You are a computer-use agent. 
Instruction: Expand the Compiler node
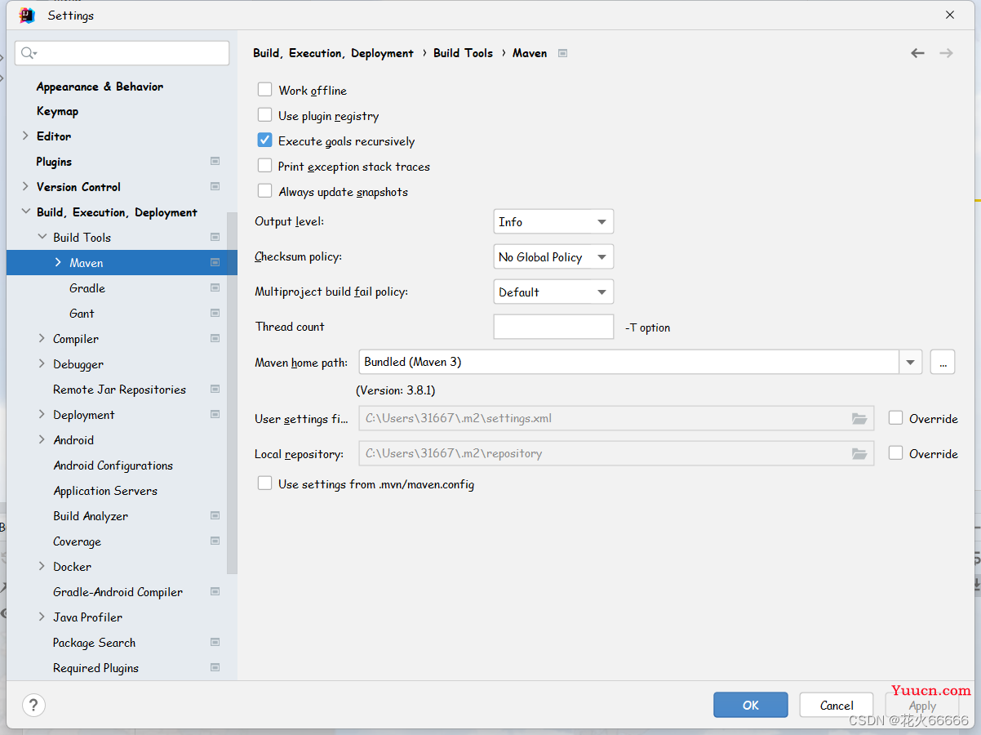tap(42, 338)
